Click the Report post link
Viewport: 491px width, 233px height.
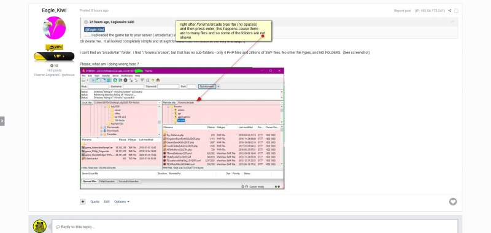coord(403,10)
